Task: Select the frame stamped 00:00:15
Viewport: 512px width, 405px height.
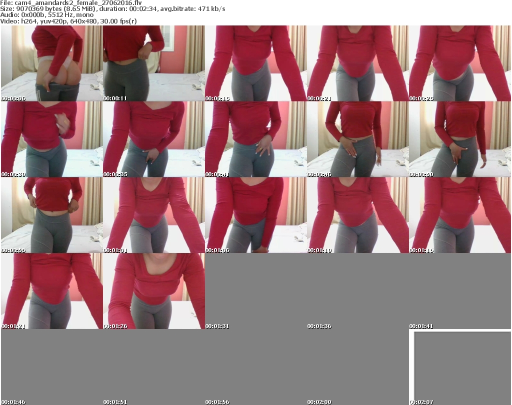Action: pos(255,63)
